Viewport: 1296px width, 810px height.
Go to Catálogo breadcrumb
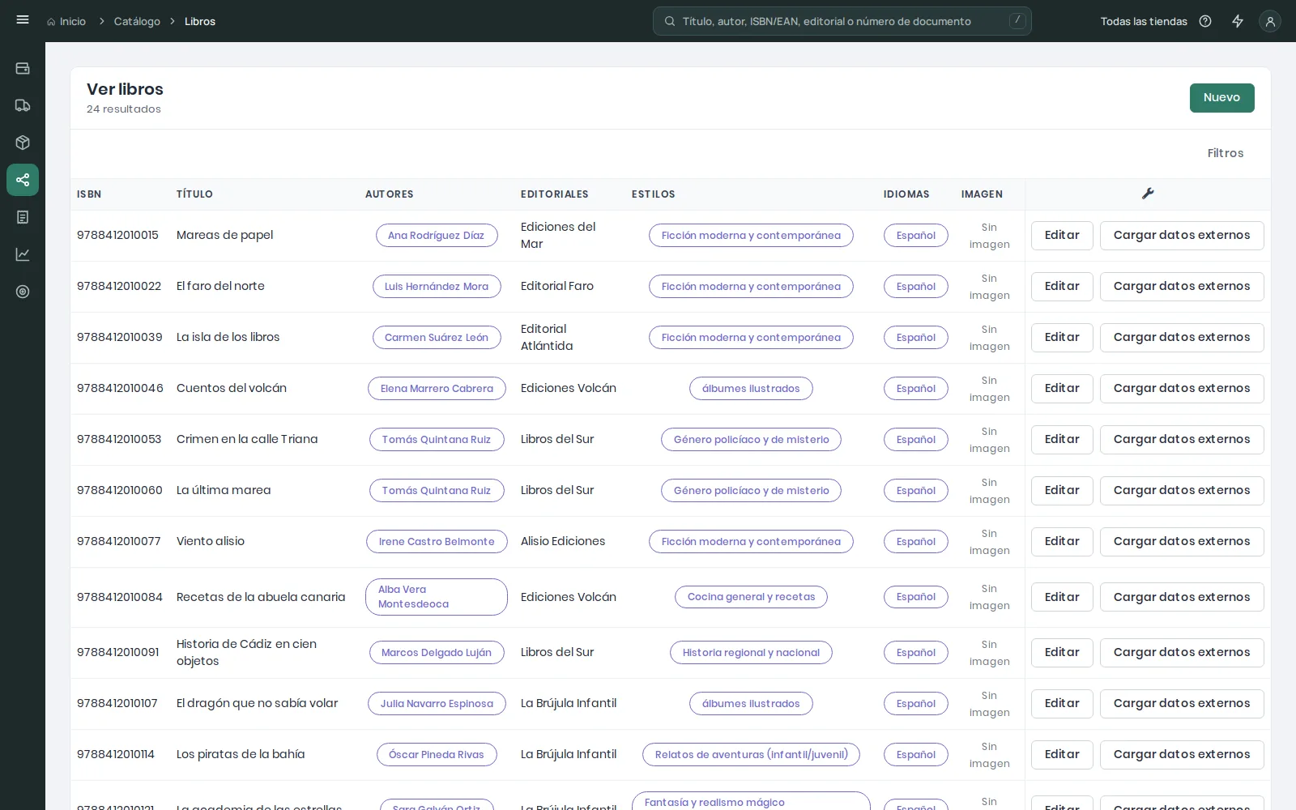click(137, 21)
